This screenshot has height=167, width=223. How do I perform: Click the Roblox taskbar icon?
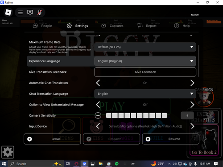[x=84, y=164]
